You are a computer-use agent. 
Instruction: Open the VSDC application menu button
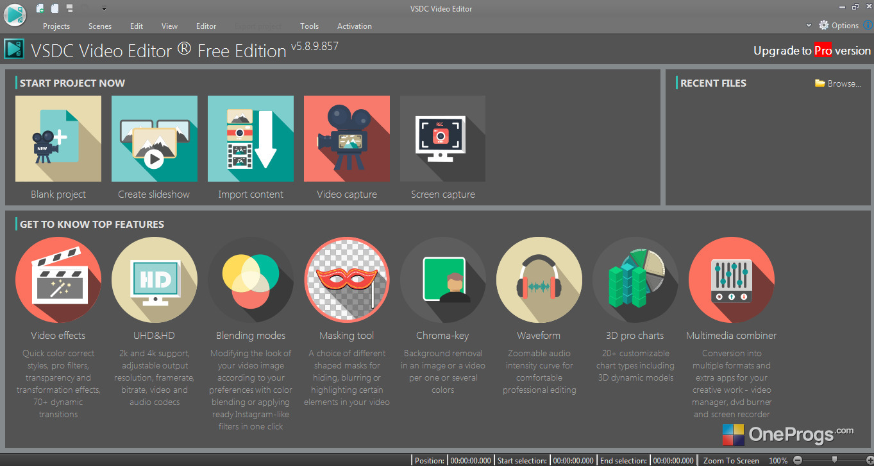click(14, 15)
